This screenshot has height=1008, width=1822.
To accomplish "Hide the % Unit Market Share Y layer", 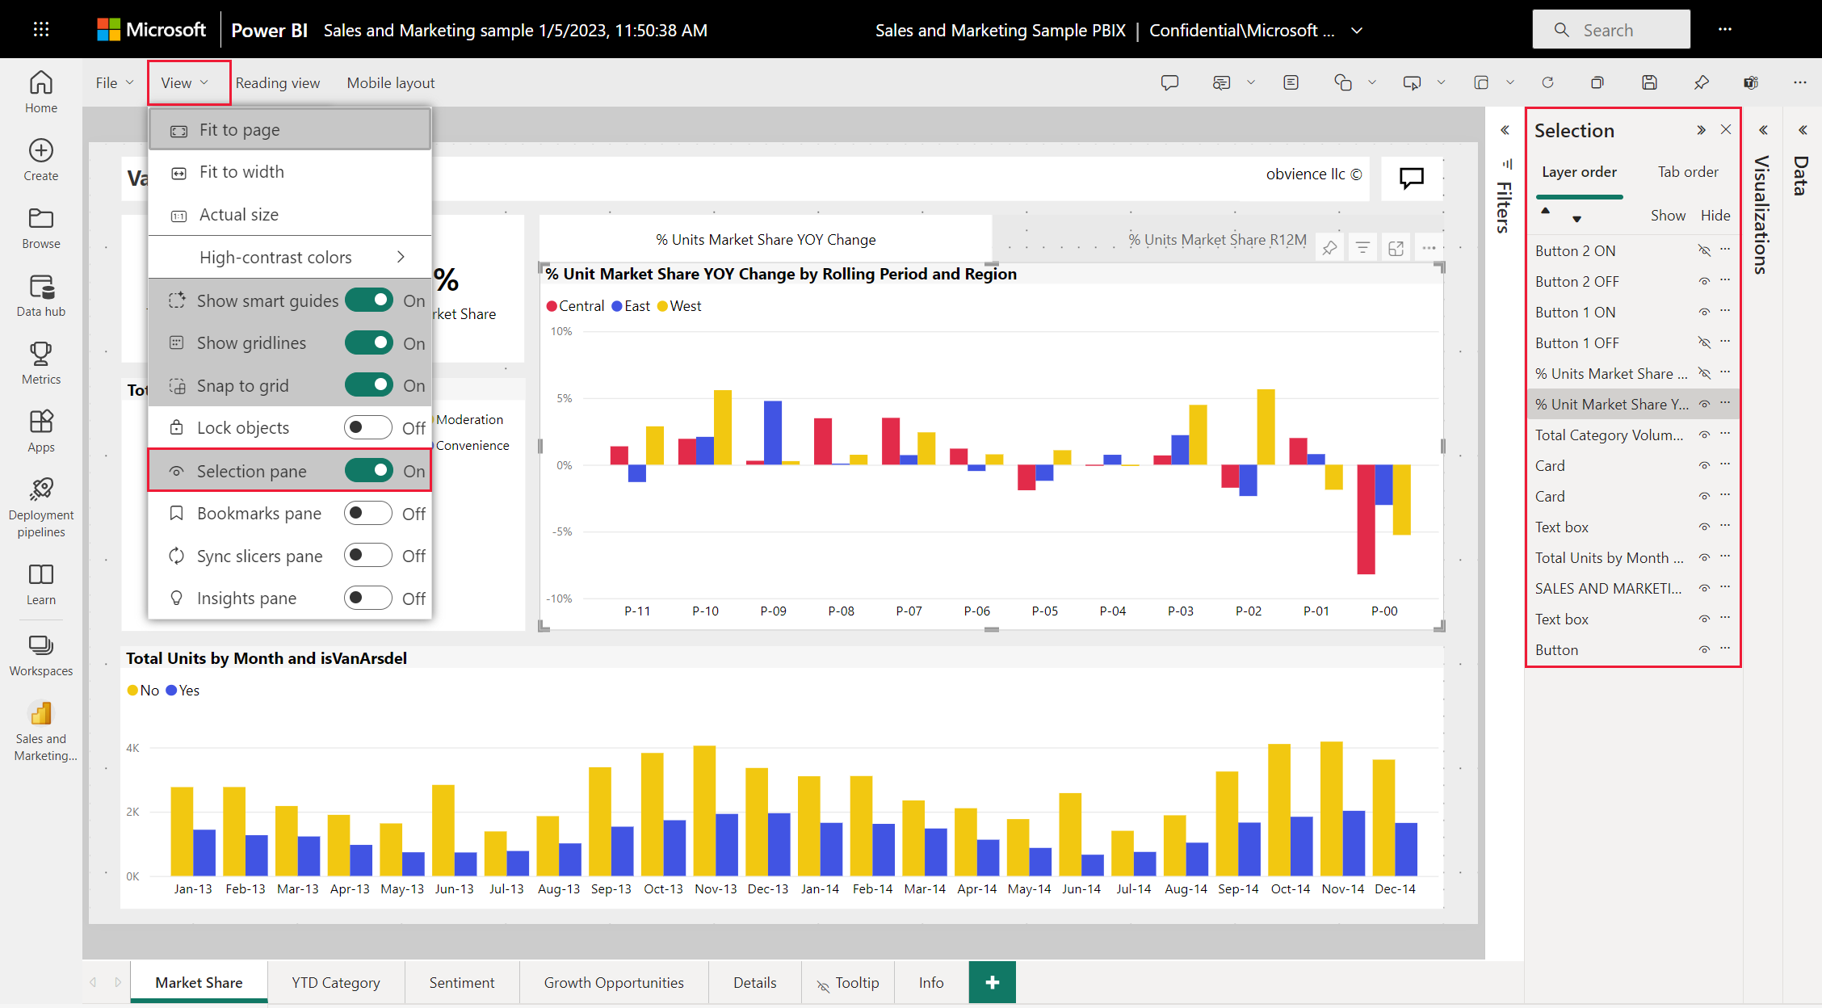I will (x=1702, y=404).
